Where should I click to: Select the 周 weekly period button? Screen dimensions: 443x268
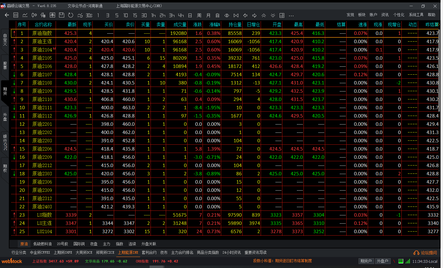tap(199, 15)
